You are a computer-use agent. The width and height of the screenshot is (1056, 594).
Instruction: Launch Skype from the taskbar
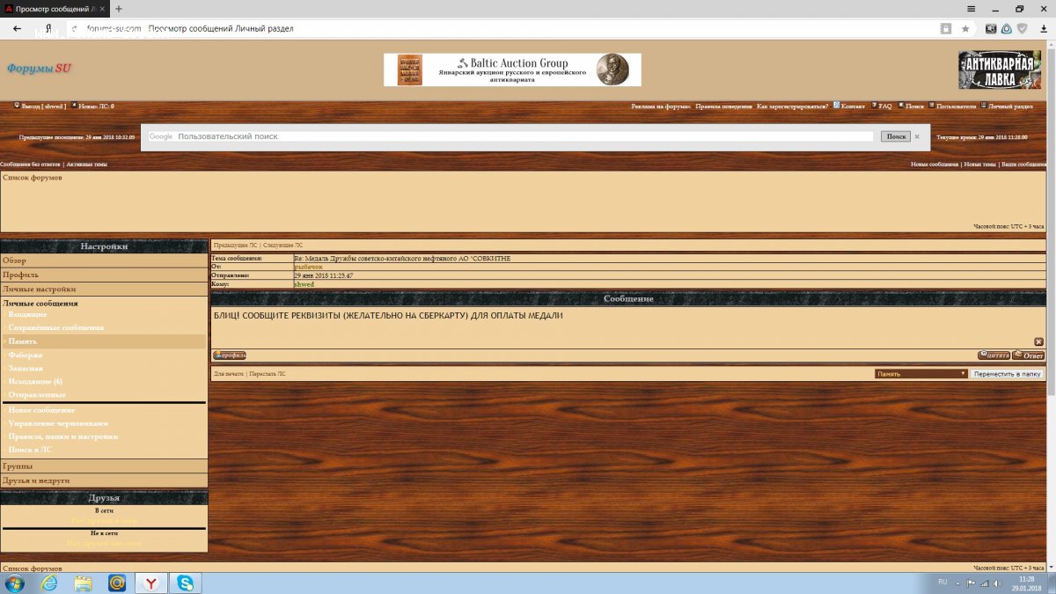click(x=186, y=583)
